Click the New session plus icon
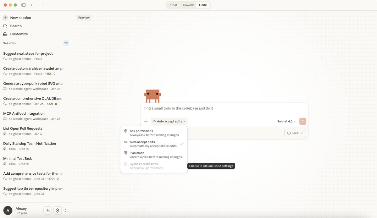Screen dimensions: 377x218 (4, 18)
